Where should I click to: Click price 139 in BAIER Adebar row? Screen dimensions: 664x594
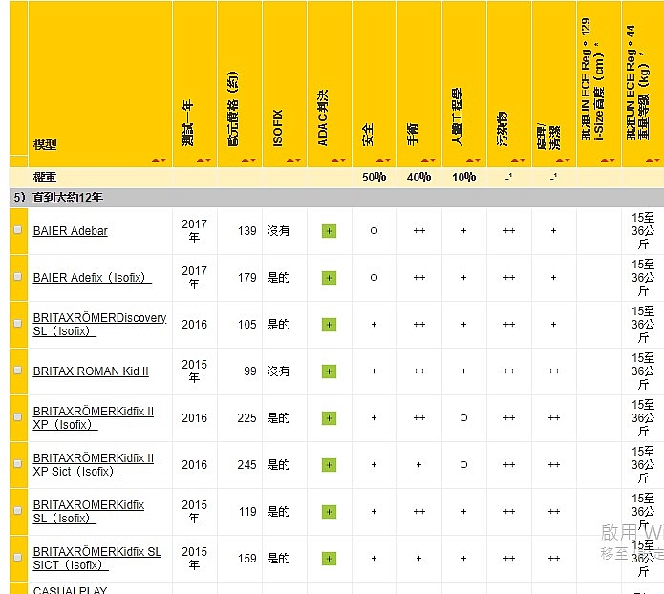(246, 231)
